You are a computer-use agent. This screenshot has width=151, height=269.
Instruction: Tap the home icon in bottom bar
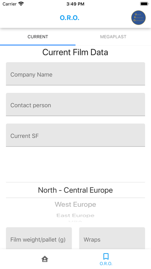coord(45,259)
